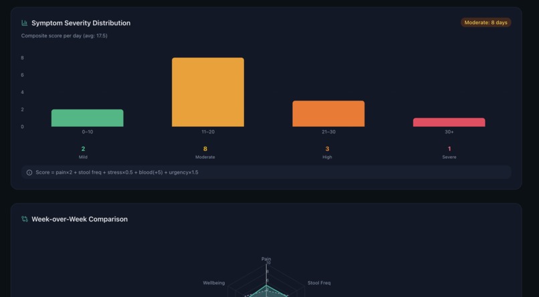Click the 'Wellbeing' radar axis label

214,283
